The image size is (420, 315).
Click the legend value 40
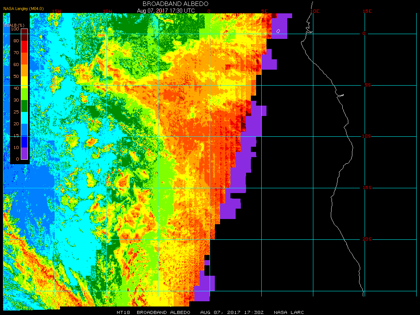(x=16, y=88)
